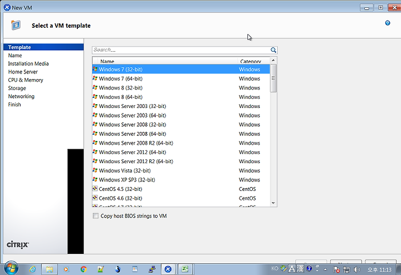
Task: Select the Windows 8 (32-bit) template
Action: coord(181,87)
